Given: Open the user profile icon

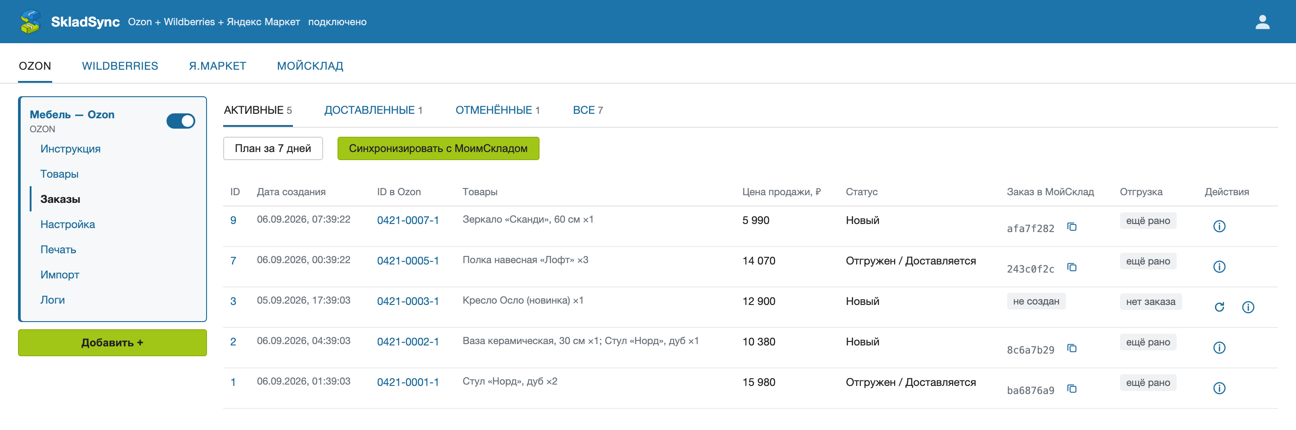Looking at the screenshot, I should click(x=1262, y=22).
